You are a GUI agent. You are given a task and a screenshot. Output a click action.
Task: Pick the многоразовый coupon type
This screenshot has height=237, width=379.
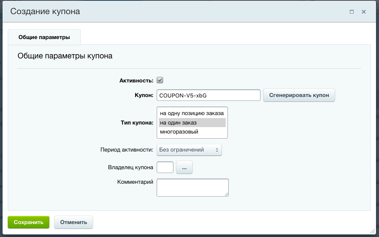tap(192, 132)
